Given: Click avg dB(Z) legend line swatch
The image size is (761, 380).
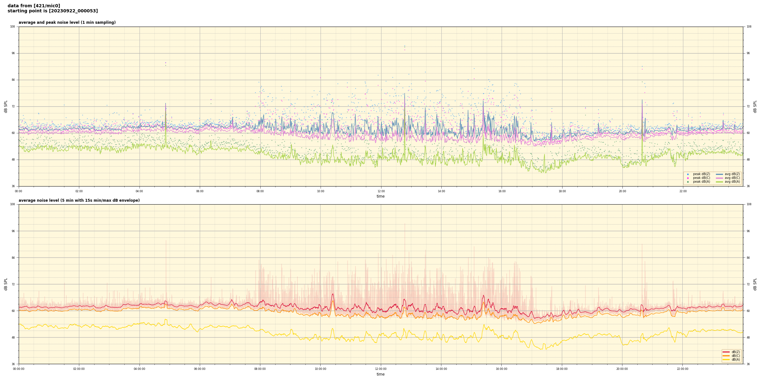Looking at the screenshot, I should pos(719,174).
